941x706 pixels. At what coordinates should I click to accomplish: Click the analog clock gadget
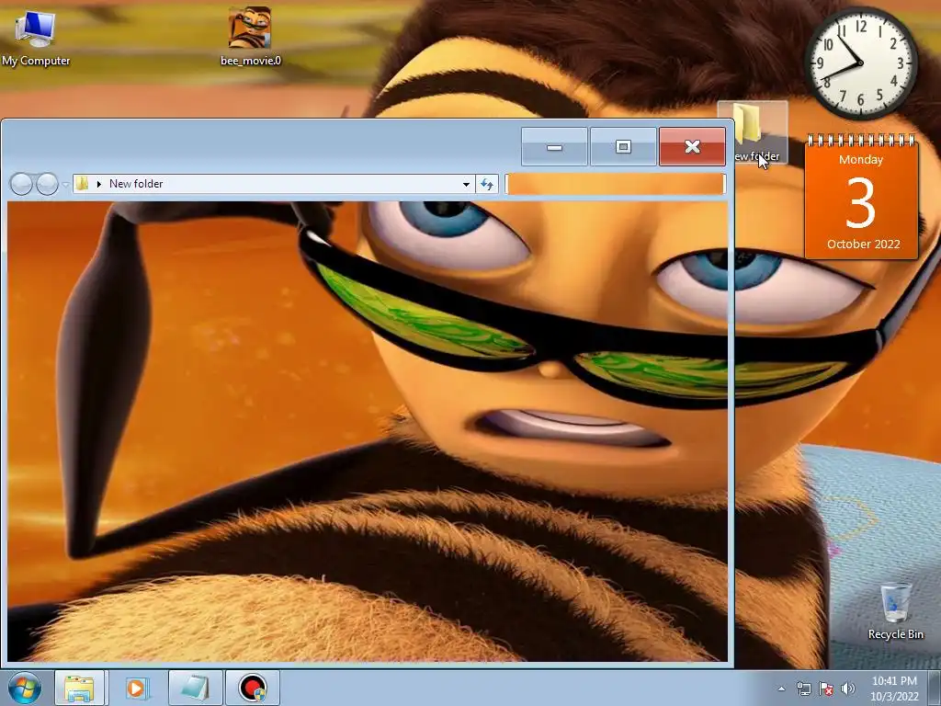point(860,63)
